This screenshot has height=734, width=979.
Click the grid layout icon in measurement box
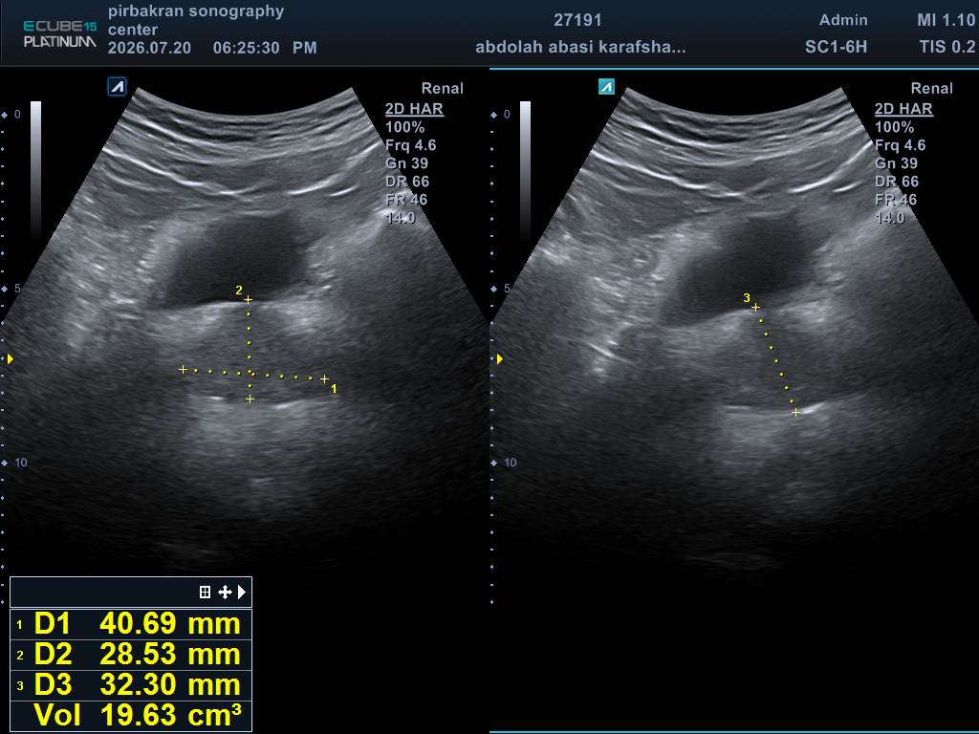(x=205, y=592)
